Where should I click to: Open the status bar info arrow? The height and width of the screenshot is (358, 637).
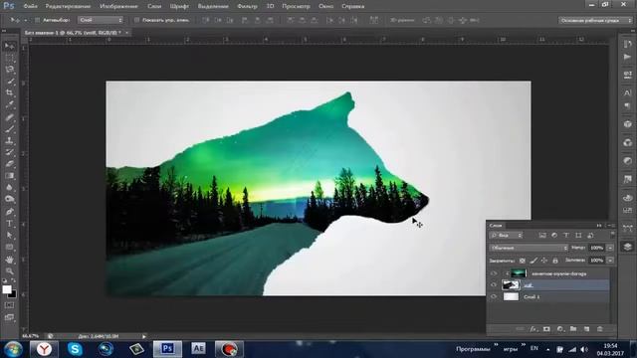point(143,336)
